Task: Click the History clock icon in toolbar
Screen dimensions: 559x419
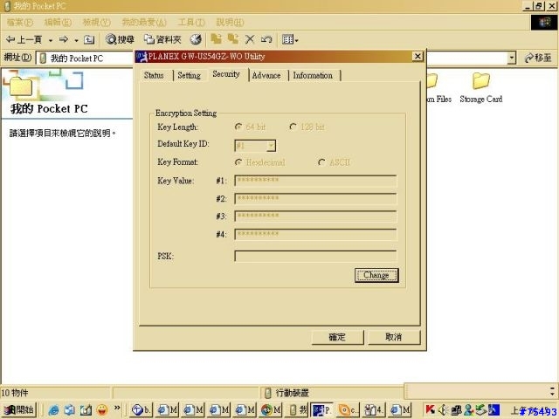Action: pyautogui.click(x=196, y=39)
